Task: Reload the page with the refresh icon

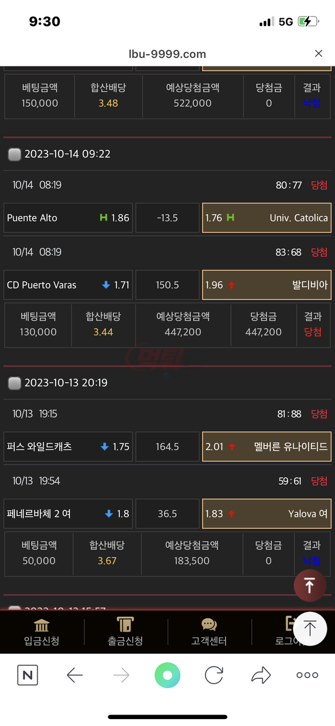Action: [214, 676]
